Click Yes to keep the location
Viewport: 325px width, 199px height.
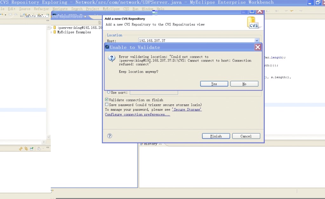[214, 84]
